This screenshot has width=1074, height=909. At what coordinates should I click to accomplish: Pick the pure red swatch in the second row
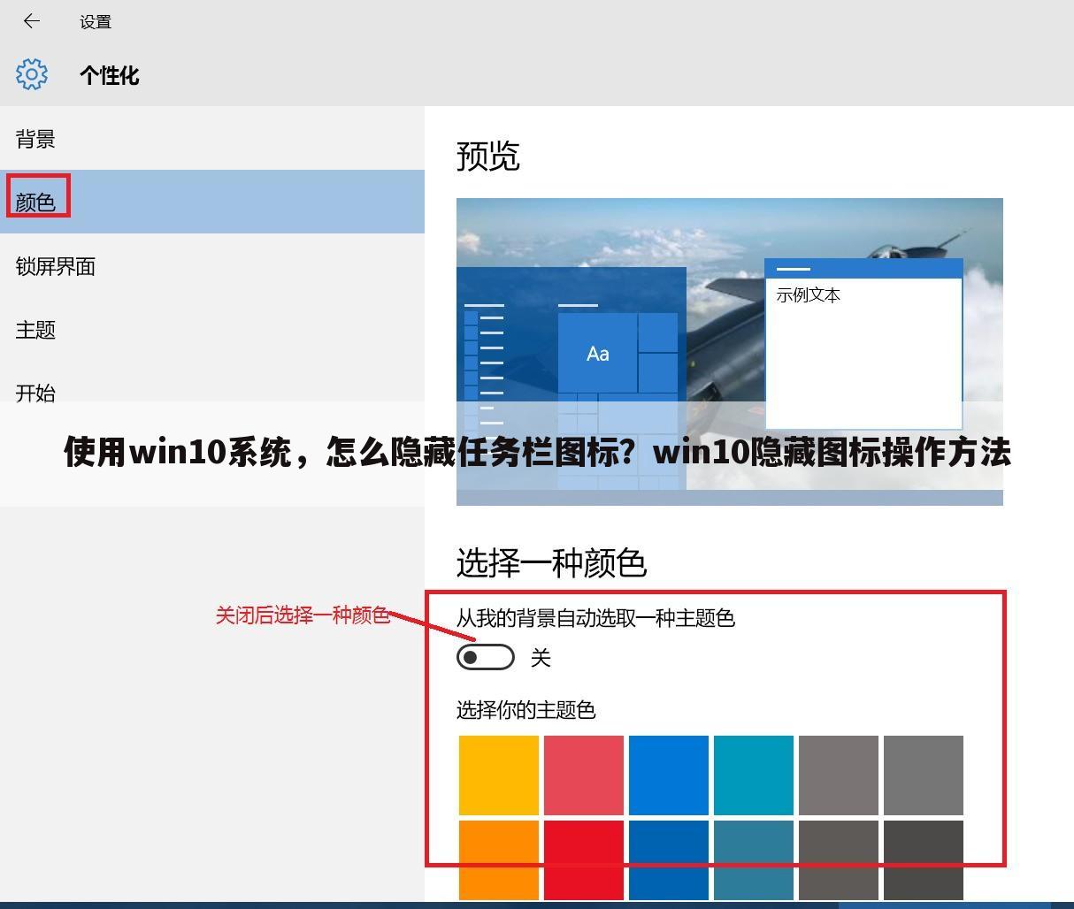[584, 860]
